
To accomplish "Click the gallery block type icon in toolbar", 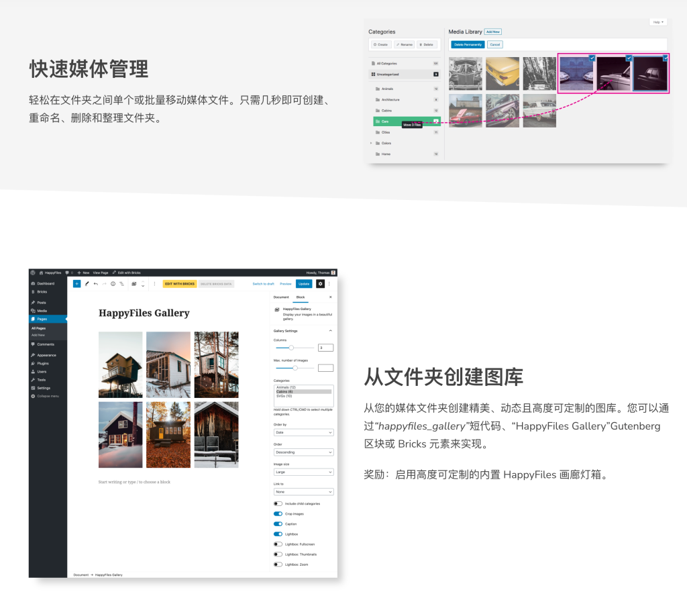I will click(x=134, y=284).
